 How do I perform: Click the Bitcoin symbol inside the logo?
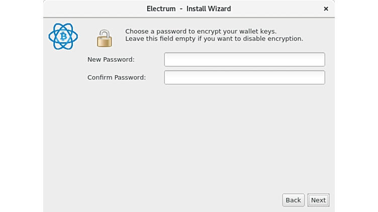(63, 37)
